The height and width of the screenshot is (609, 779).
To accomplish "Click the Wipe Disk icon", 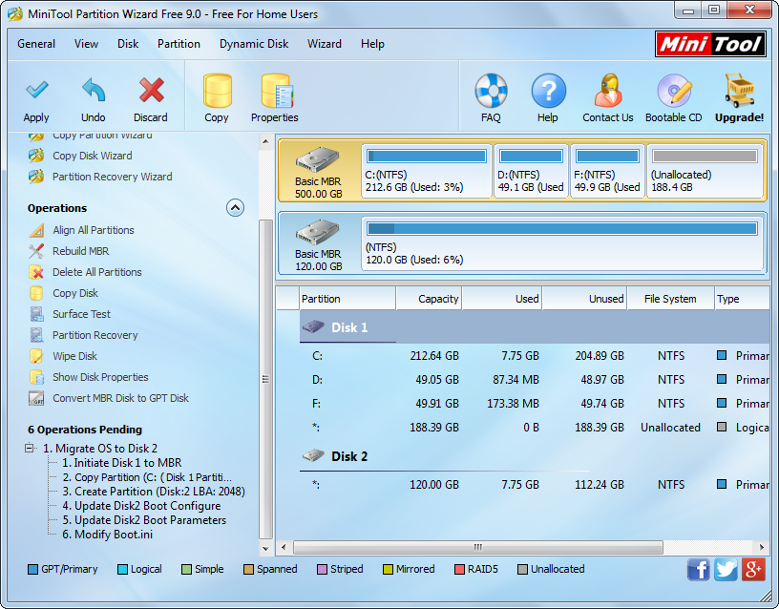I will tap(36, 356).
